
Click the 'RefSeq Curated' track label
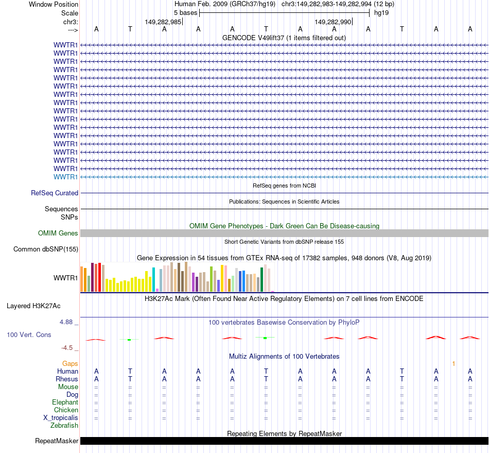55,193
